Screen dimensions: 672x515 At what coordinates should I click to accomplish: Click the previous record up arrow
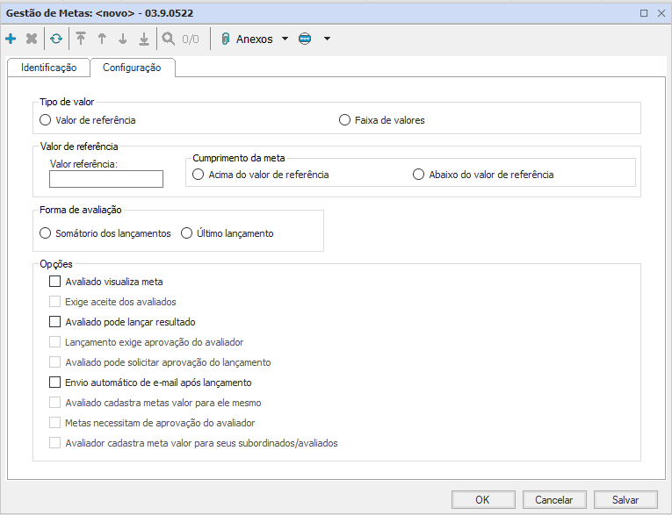click(102, 39)
